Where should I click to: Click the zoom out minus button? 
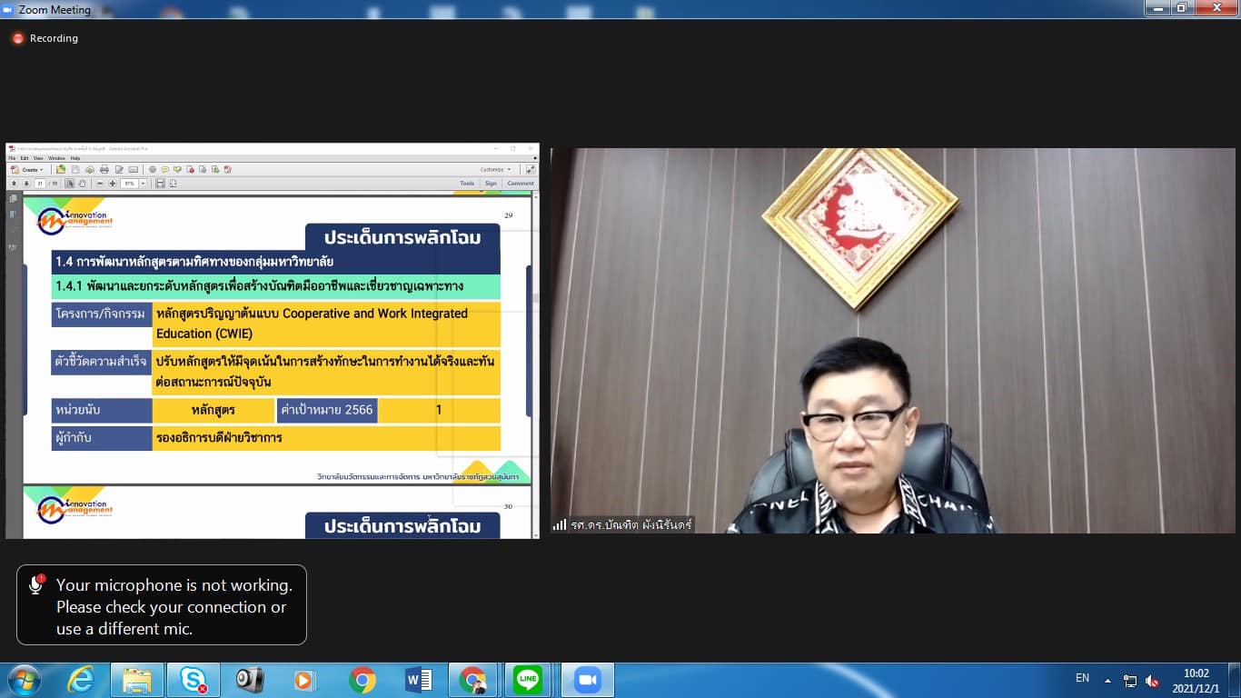[99, 184]
